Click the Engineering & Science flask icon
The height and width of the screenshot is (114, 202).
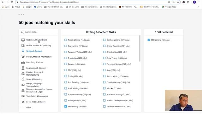pos(23,68)
